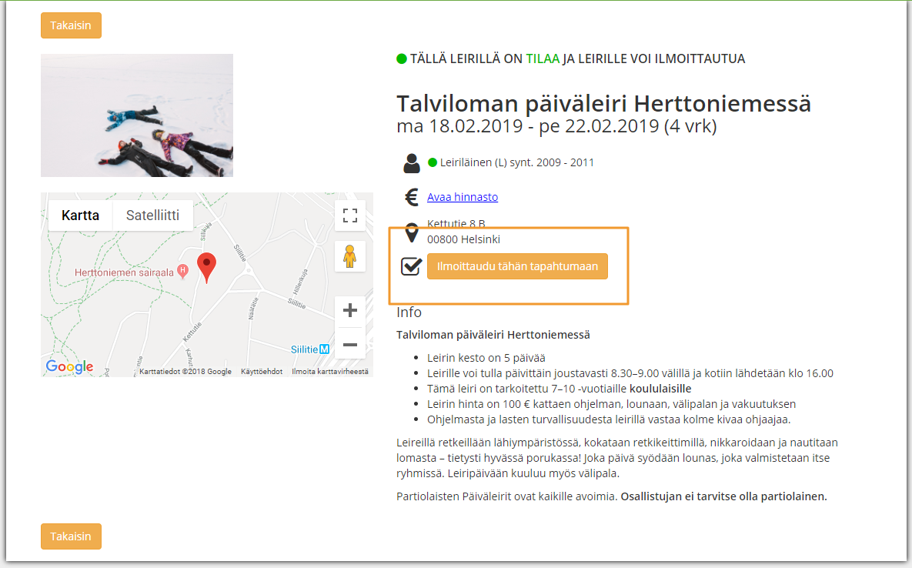Click the bottom Takaisin button
The image size is (912, 568).
[71, 536]
